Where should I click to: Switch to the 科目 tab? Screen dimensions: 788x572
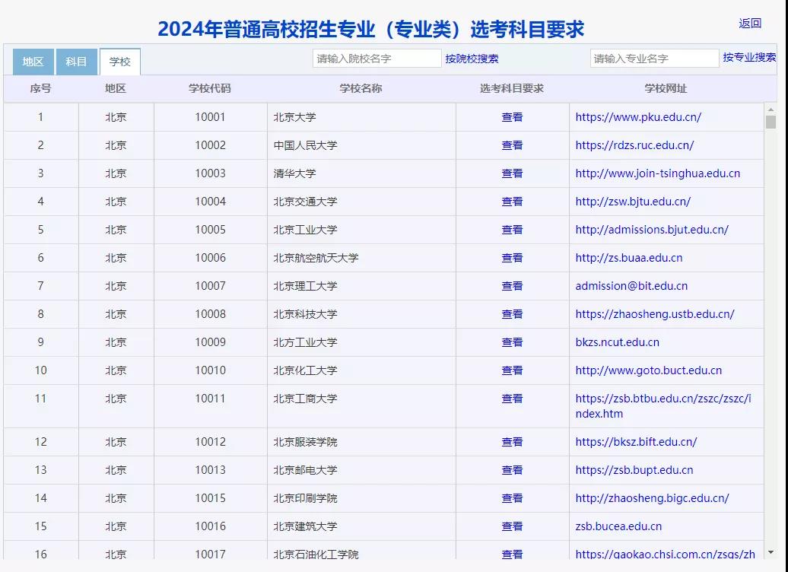pos(76,62)
